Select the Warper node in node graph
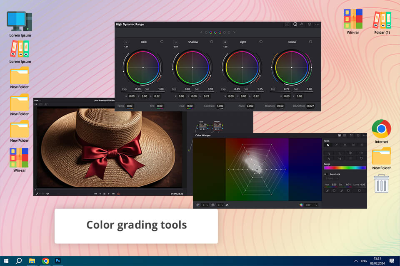The width and height of the screenshot is (400, 266). coord(217,126)
